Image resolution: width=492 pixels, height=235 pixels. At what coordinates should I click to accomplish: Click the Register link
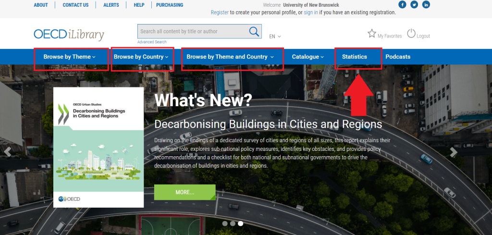click(220, 12)
